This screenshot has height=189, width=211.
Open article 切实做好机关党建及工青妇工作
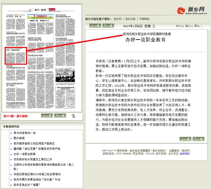pos(33,159)
